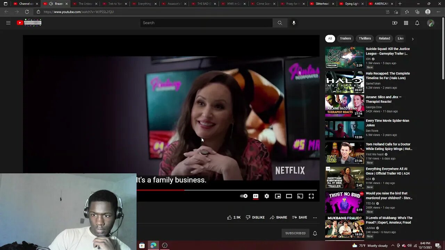Open the account avatar menu
445x250 pixels.
[431, 23]
